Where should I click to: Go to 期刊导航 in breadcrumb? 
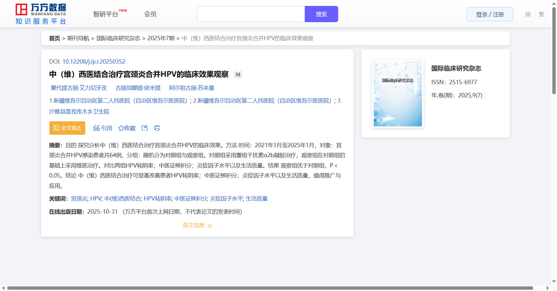click(78, 38)
